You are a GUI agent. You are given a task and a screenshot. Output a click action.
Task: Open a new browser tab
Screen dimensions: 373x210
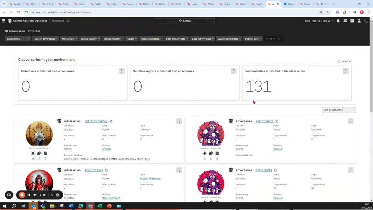[x=333, y=4]
